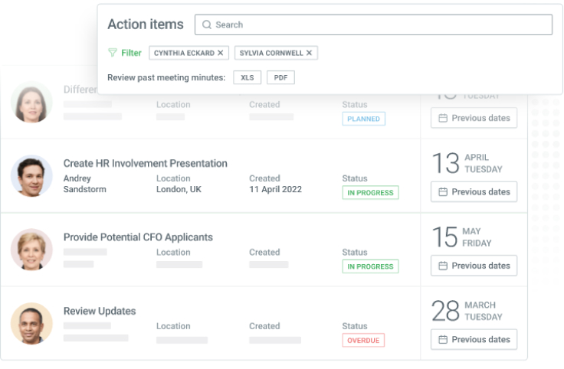Click avatar for Provide Potential CFO Applicants
Image resolution: width=564 pixels, height=369 pixels.
pyautogui.click(x=32, y=249)
